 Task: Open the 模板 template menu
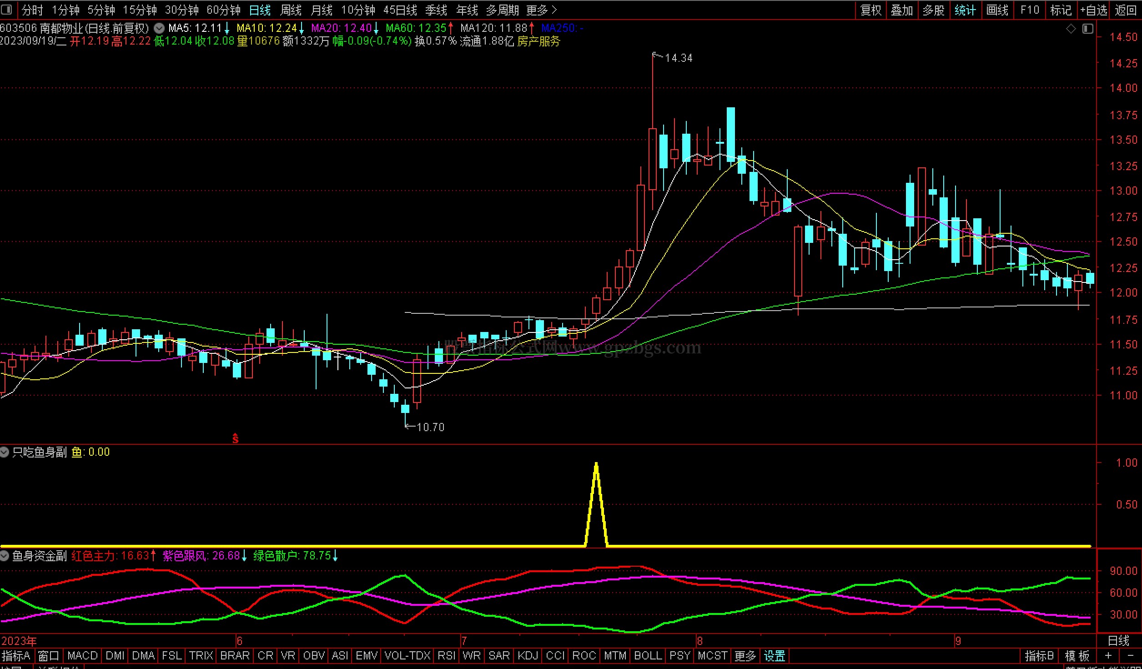[x=1077, y=656]
